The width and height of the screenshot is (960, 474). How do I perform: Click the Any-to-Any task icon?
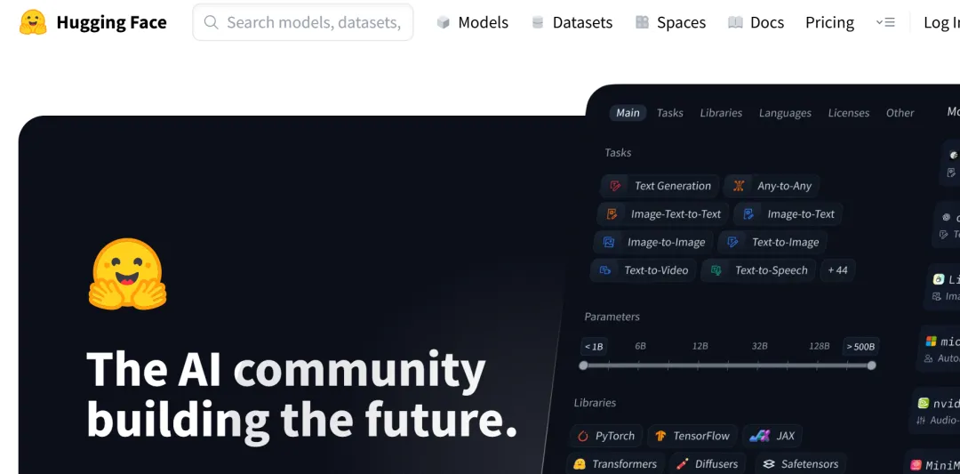click(739, 186)
